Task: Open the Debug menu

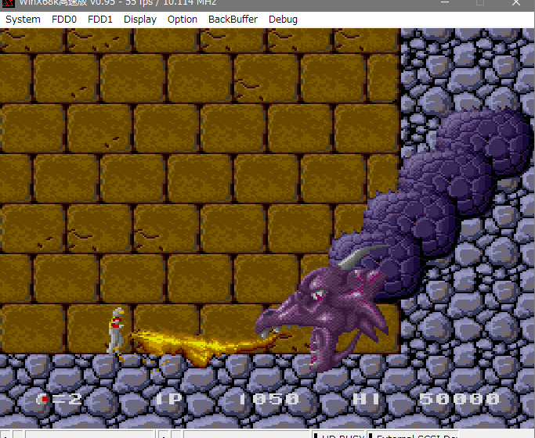Action: click(283, 19)
